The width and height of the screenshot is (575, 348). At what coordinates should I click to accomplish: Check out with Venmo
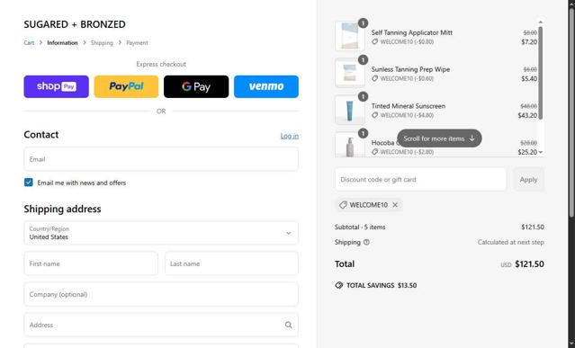[x=266, y=86]
